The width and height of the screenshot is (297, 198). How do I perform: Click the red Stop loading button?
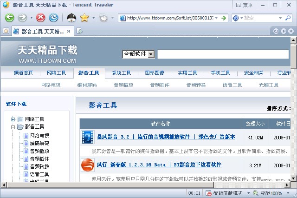coord(40,18)
